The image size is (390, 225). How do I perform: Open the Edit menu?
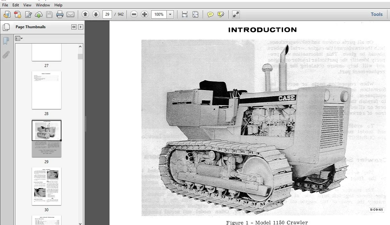pyautogui.click(x=16, y=5)
